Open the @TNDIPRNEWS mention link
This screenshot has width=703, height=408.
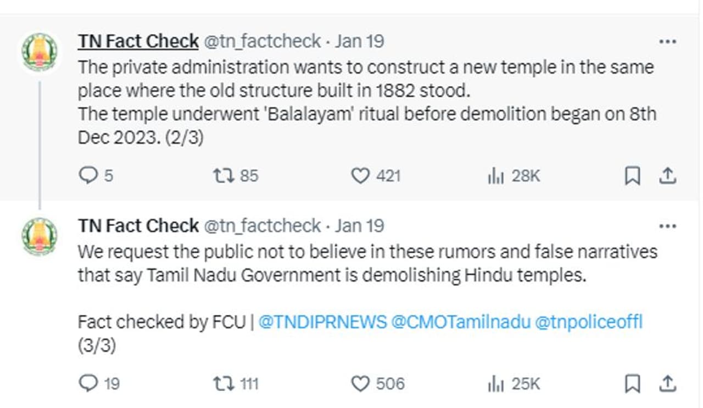pos(322,321)
